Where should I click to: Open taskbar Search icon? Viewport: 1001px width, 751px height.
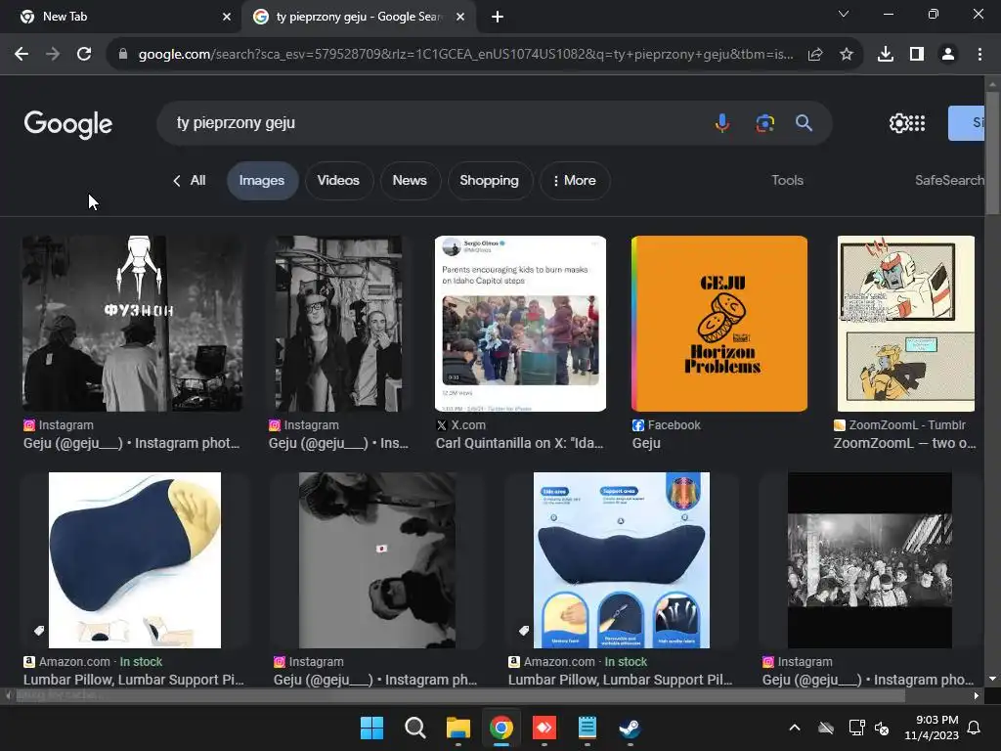coord(414,728)
